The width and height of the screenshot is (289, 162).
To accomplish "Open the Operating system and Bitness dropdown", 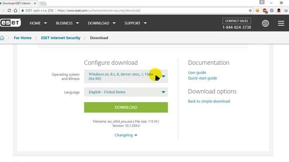I will (x=126, y=76).
